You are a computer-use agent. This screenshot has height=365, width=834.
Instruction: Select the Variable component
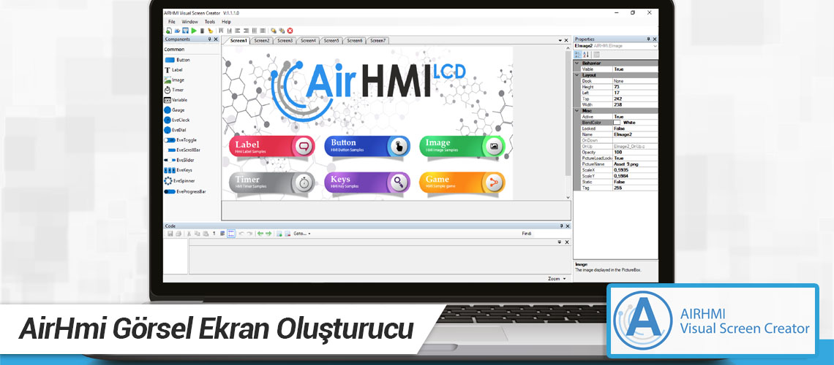[x=176, y=100]
